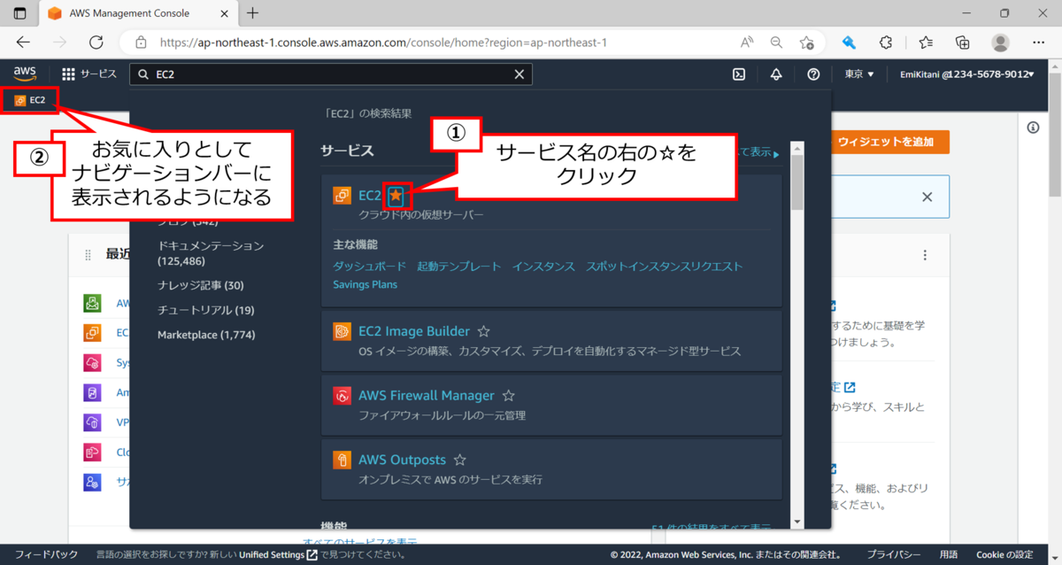Screen dimensions: 1062x565
Task: Open the browser read aloud icon
Action: click(x=746, y=43)
